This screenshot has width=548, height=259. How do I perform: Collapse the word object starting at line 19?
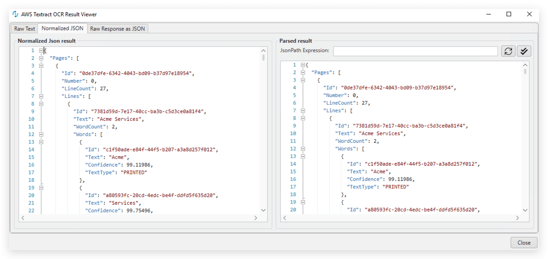[x=41, y=187]
